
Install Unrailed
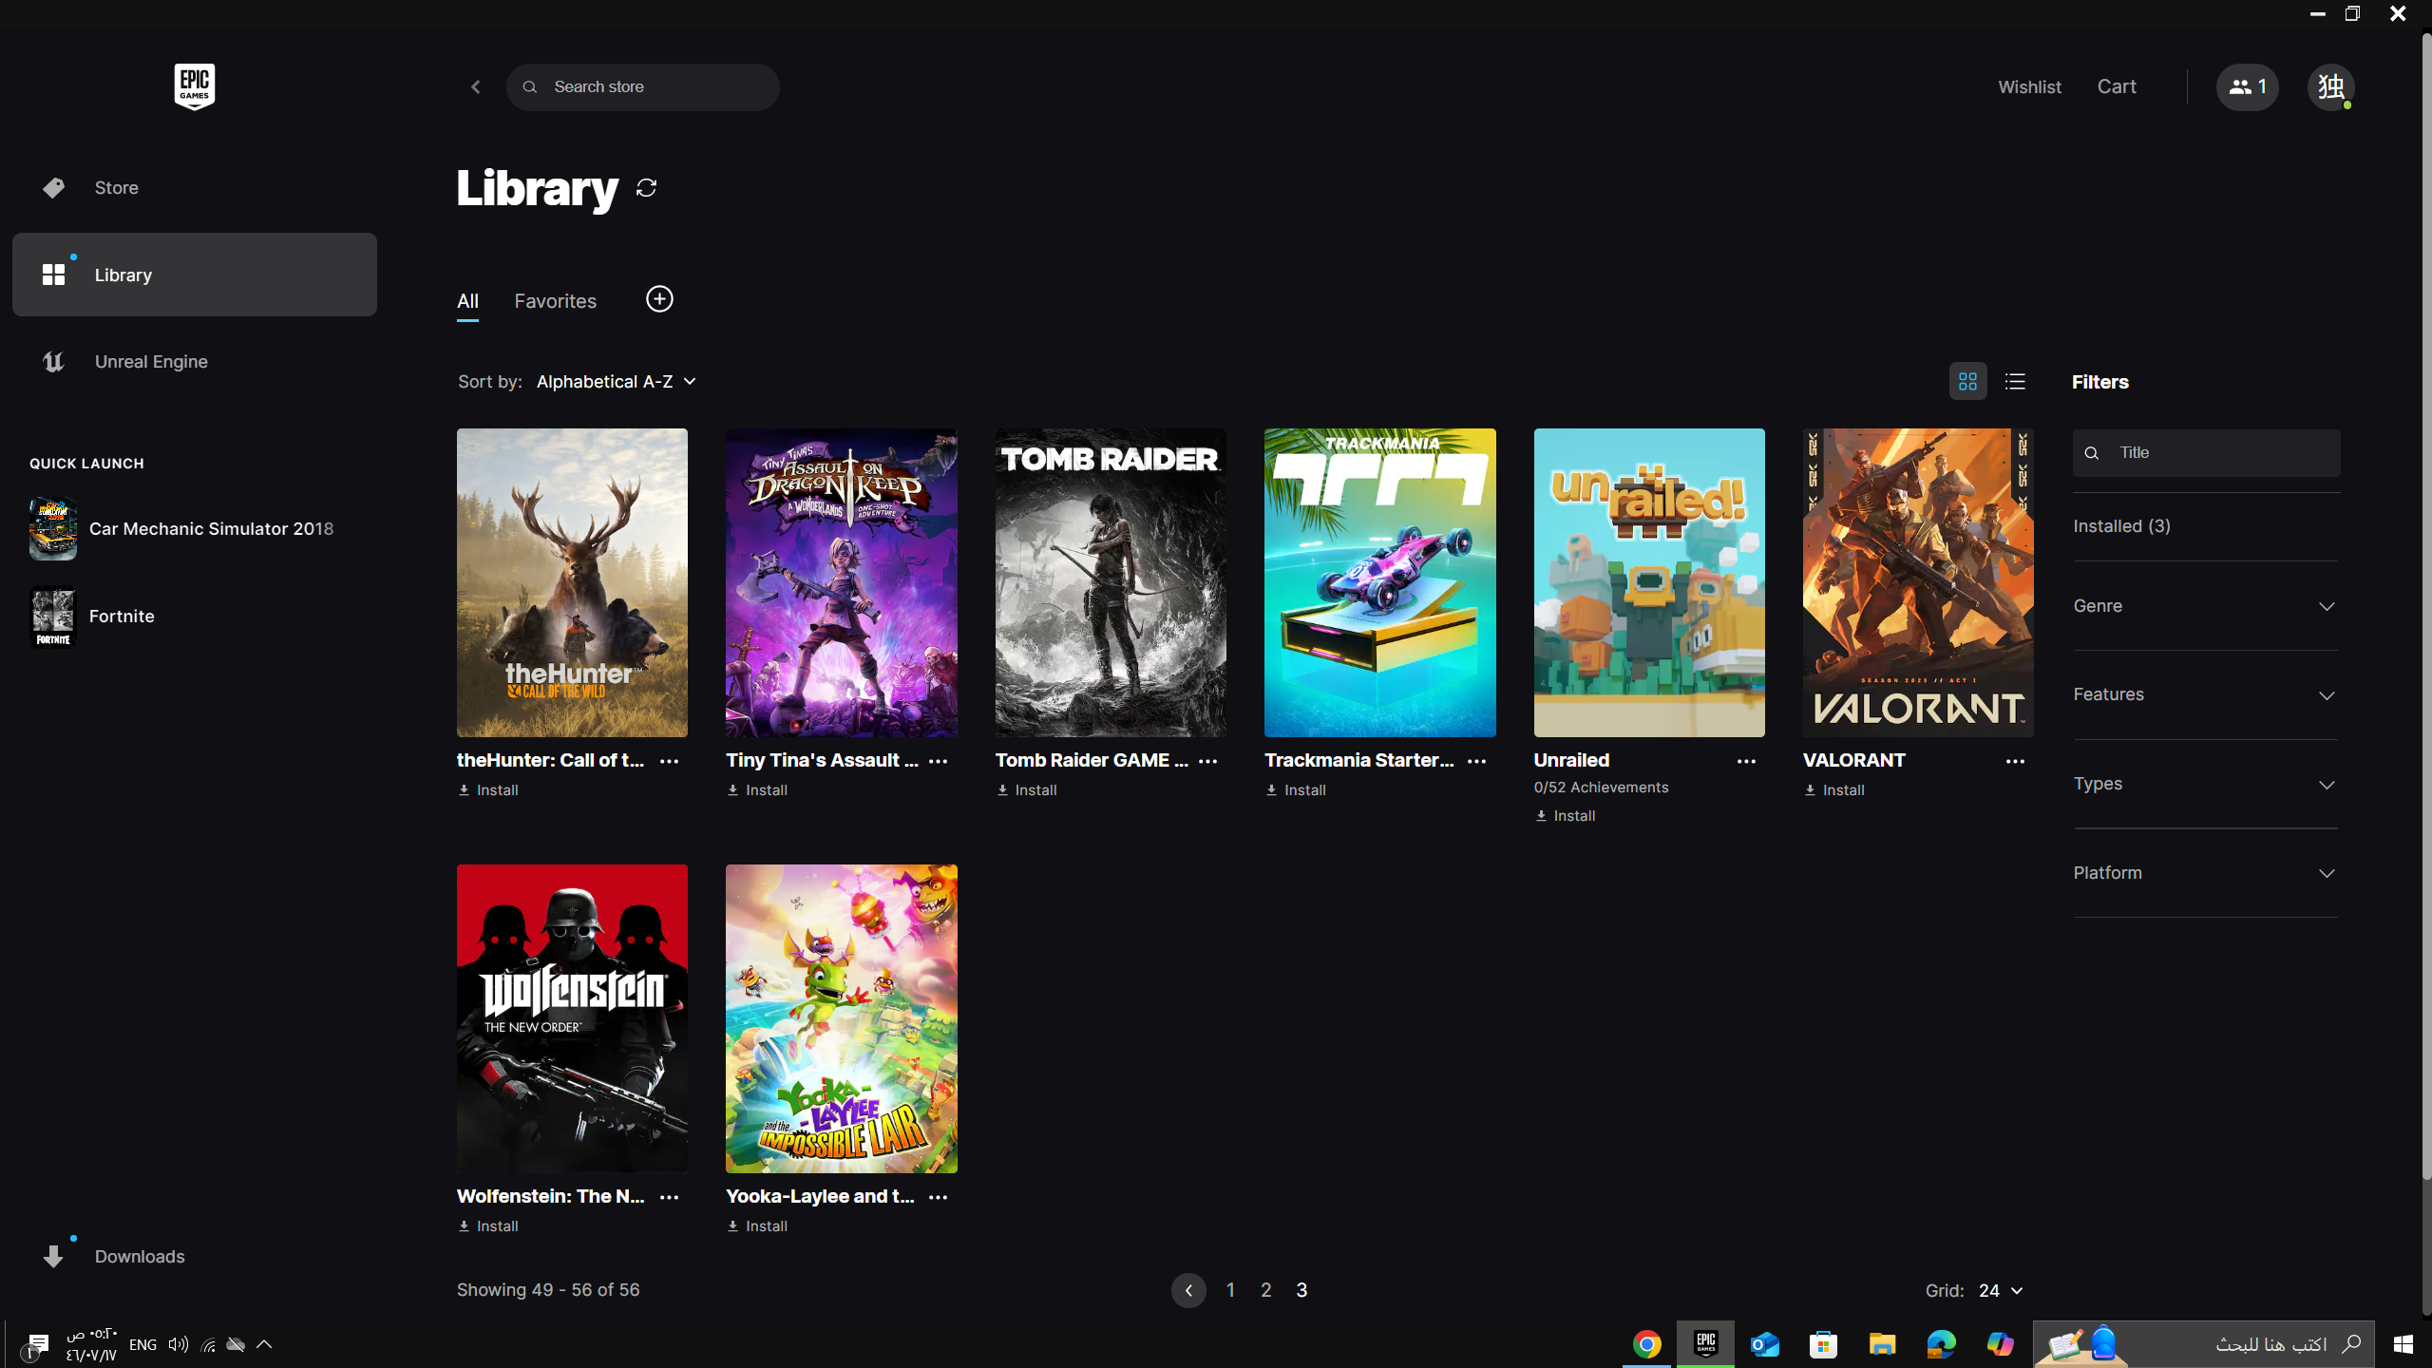click(x=1565, y=816)
